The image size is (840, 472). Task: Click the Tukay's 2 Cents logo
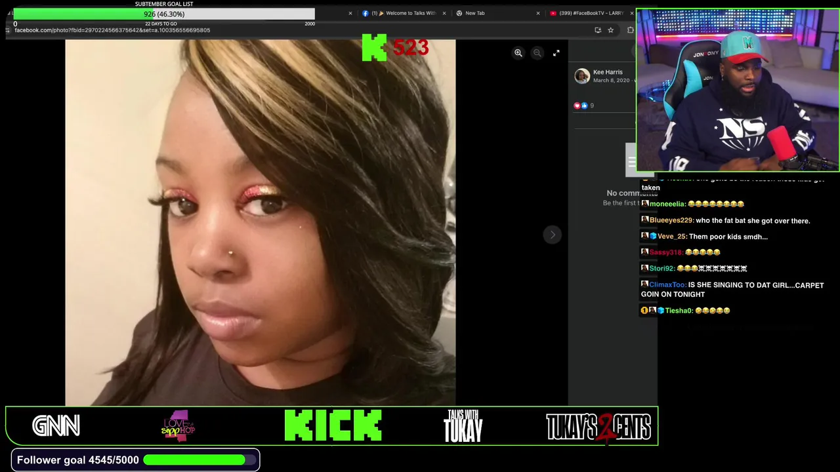click(598, 427)
